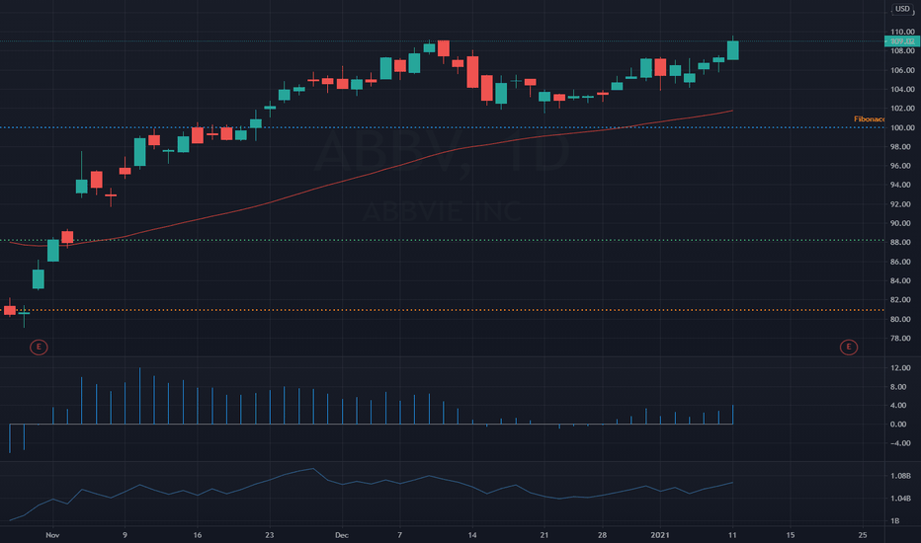Click the Nov label on the time axis
Viewport: 921px width, 543px height.
[52, 535]
